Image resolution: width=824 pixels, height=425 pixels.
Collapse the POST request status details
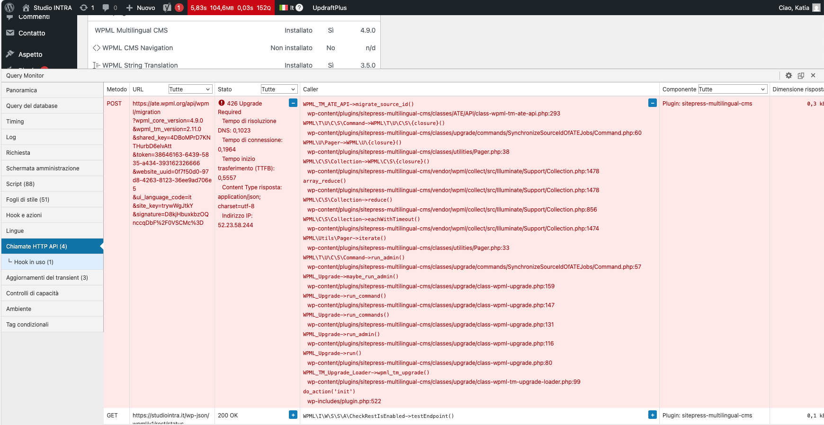click(x=293, y=103)
